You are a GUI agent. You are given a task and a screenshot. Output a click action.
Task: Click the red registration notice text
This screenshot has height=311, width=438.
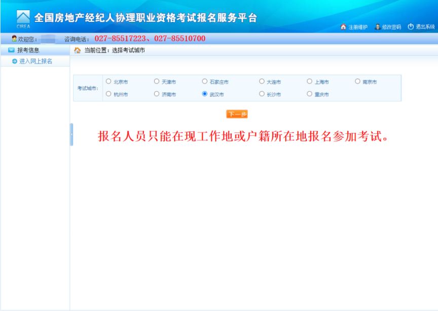[243, 136]
